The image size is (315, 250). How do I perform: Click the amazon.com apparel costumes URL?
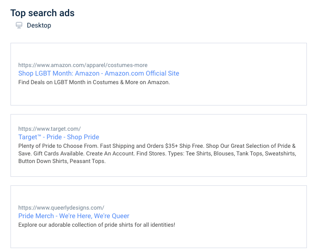[x=83, y=65]
